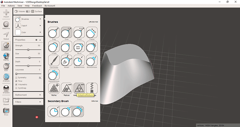The image size is (240, 127).
Task: Select the BubbleSmooth brush in Brushes grid
Action: click(x=79, y=61)
